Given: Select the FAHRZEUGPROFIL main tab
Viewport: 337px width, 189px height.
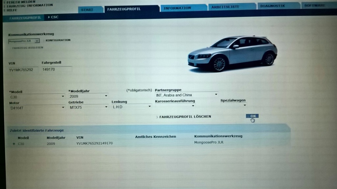Looking at the screenshot, I should click(132, 9).
